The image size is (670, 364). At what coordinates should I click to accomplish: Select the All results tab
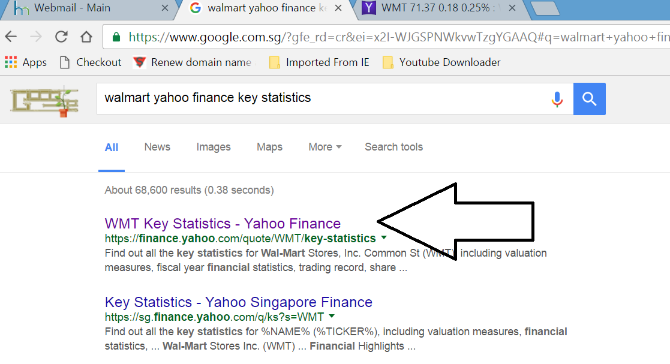pyautogui.click(x=112, y=148)
